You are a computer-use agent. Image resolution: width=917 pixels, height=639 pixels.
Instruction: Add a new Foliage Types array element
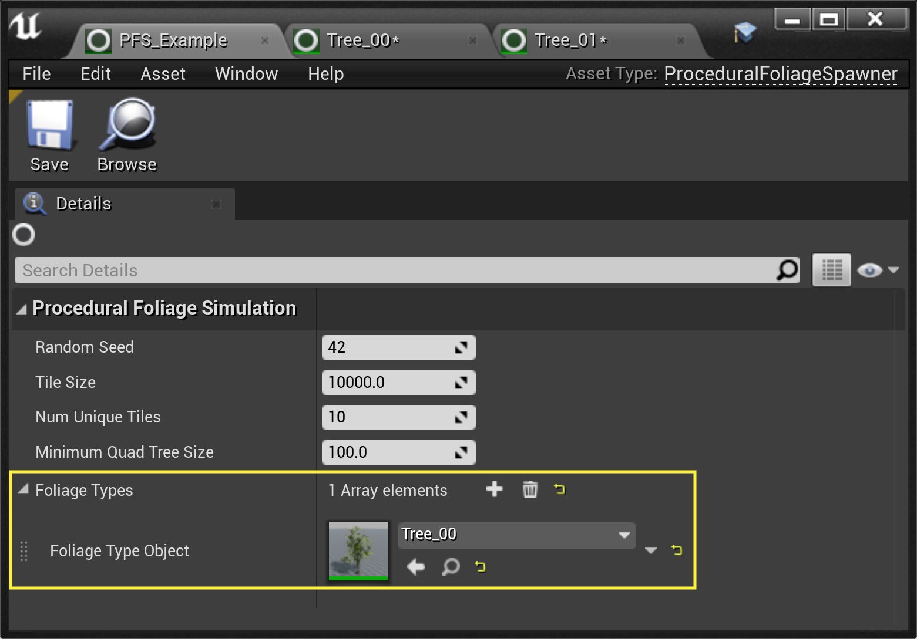click(x=494, y=489)
